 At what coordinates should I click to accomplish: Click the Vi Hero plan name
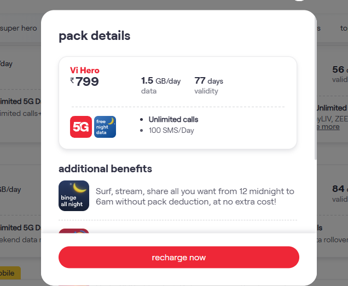[x=85, y=70]
